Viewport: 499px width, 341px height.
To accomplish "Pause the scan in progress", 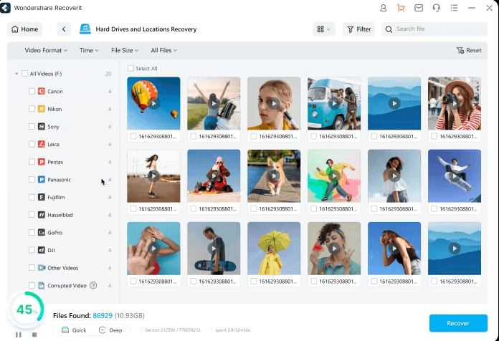I will pyautogui.click(x=19, y=335).
